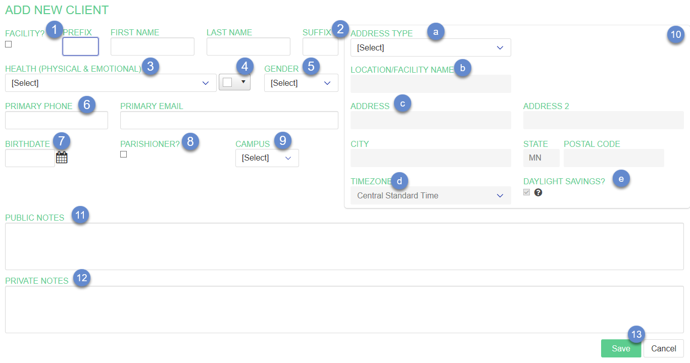Toggle the Daylight Savings checkbox

527,192
